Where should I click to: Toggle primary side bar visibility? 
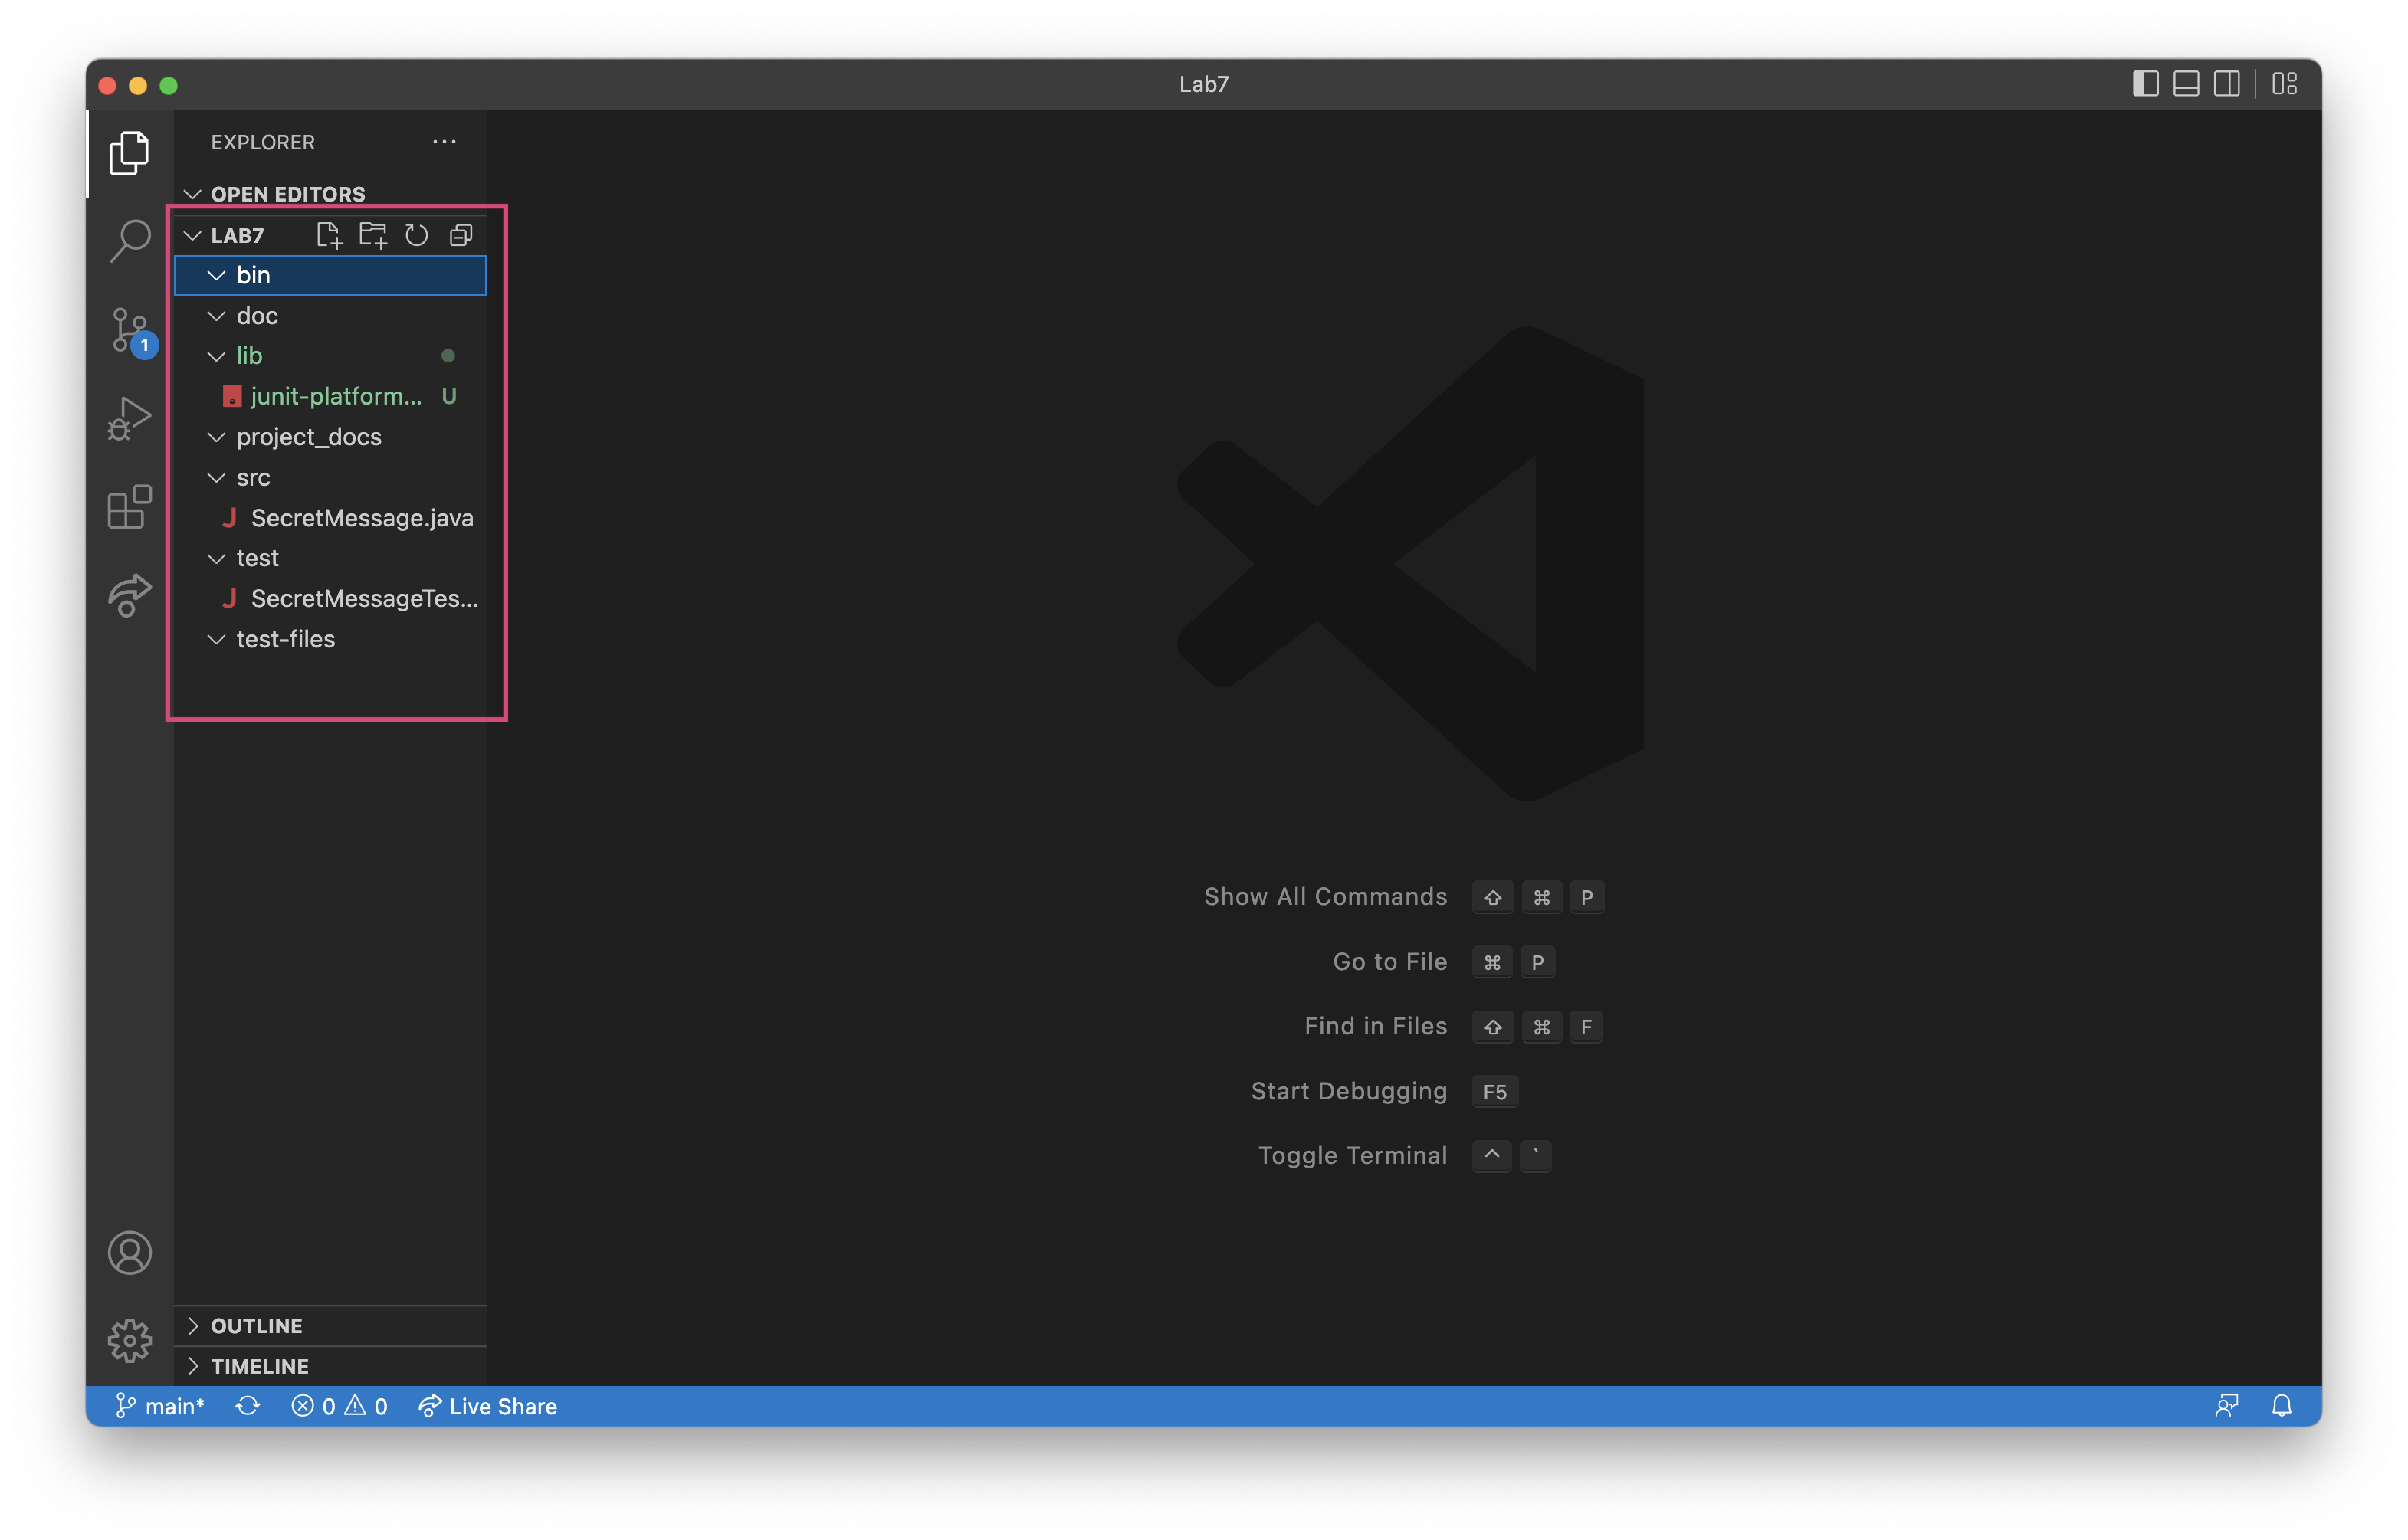point(2145,84)
